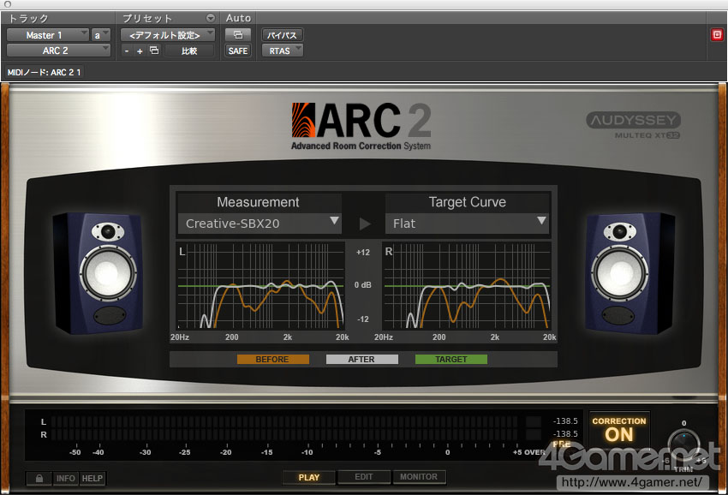Open the Target Curve Flat dropdown

(467, 224)
